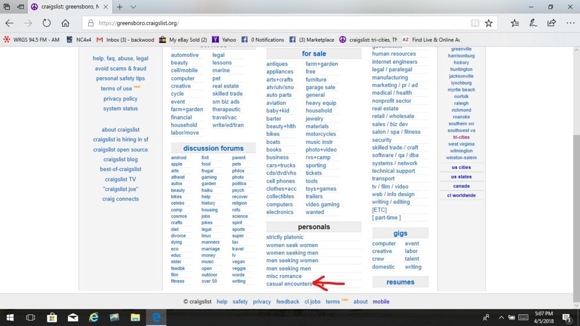Open Microsoft Store from the taskbar
This screenshot has height=326, width=580.
[x=52, y=317]
